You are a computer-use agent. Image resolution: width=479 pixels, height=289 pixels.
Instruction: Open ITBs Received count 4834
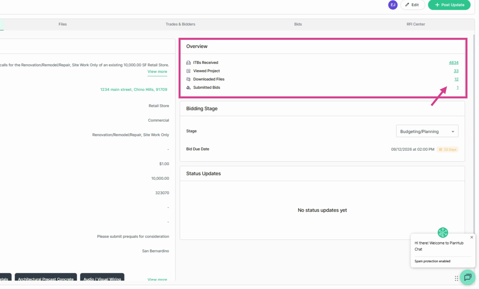click(x=454, y=63)
